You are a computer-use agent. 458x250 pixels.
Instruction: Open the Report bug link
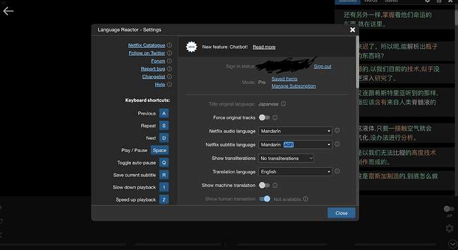[153, 69]
